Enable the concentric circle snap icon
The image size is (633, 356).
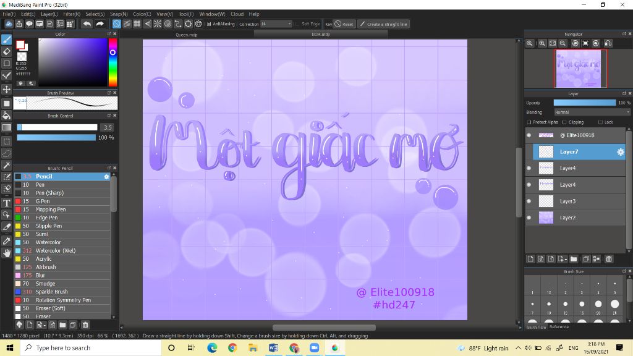coord(168,24)
